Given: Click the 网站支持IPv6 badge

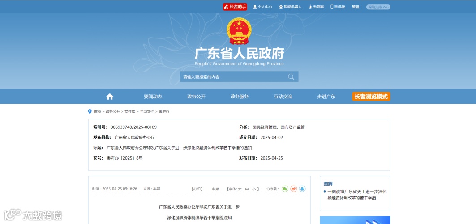Looking at the screenshot, I should (x=378, y=7).
